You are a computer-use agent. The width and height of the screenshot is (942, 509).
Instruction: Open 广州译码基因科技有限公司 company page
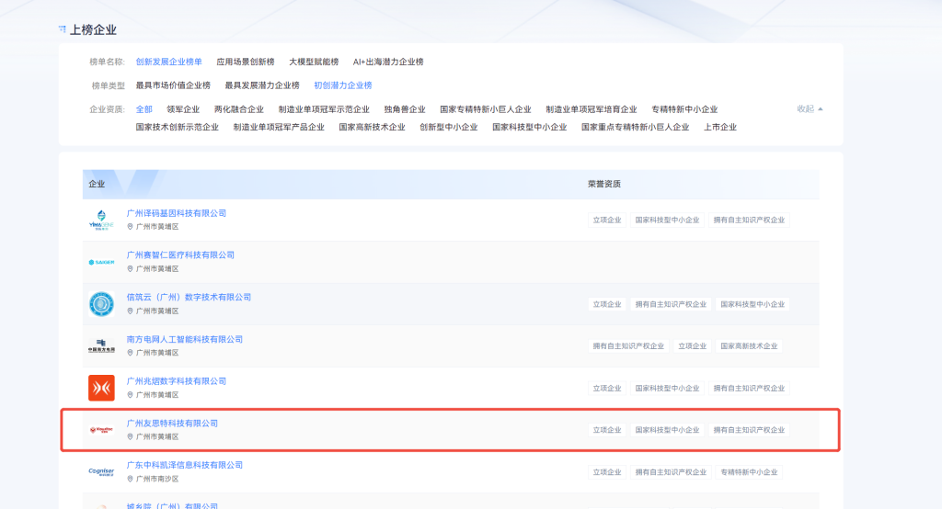[x=176, y=213]
